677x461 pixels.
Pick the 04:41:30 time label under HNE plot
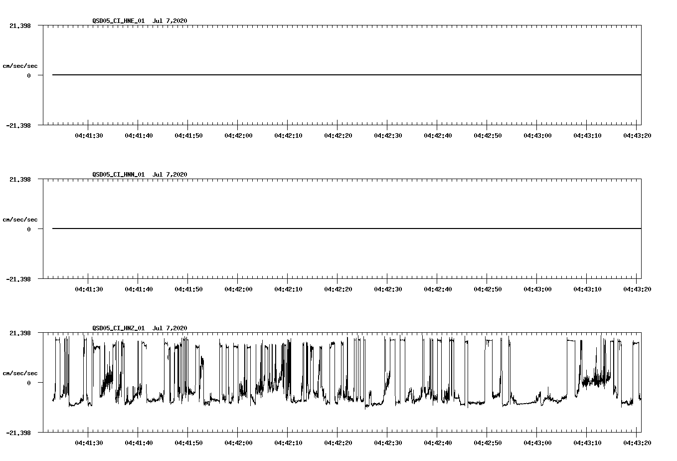click(89, 135)
